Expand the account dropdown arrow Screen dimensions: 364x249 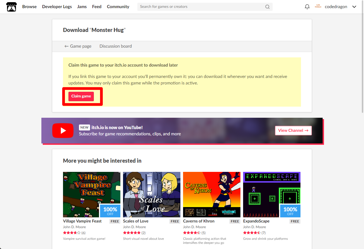pos(354,7)
